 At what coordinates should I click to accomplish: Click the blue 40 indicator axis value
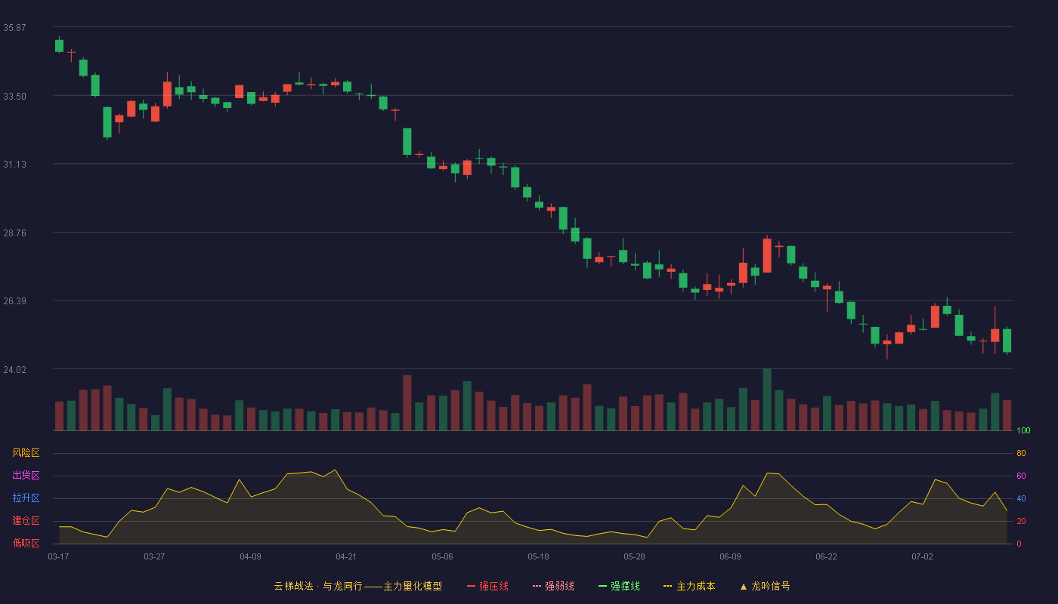click(1021, 498)
